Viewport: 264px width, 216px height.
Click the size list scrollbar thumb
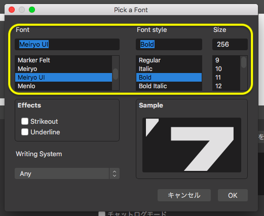[x=244, y=62]
